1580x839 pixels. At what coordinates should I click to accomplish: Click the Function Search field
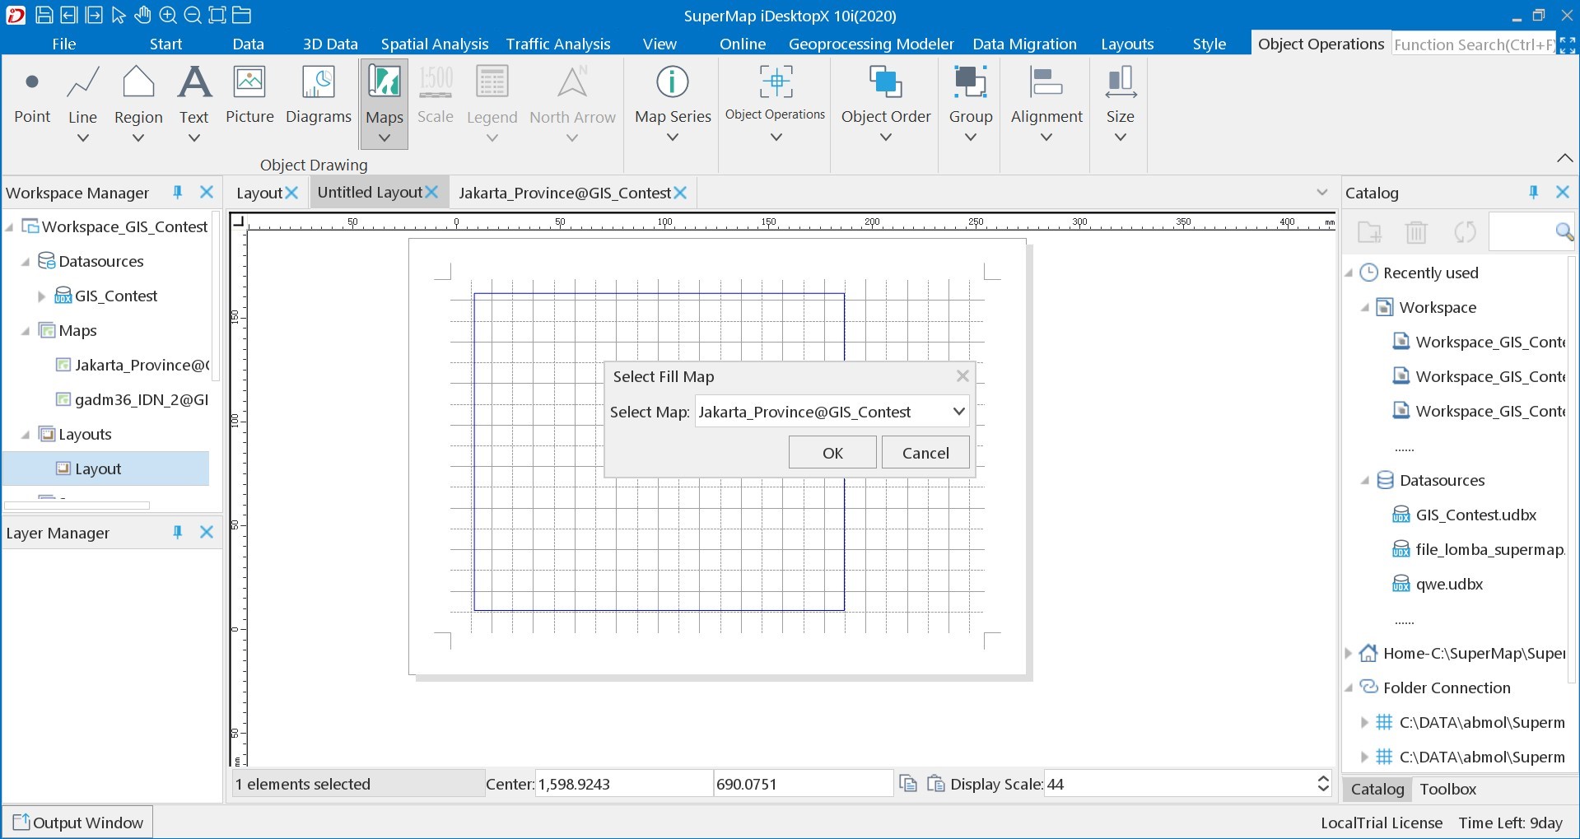coord(1473,44)
